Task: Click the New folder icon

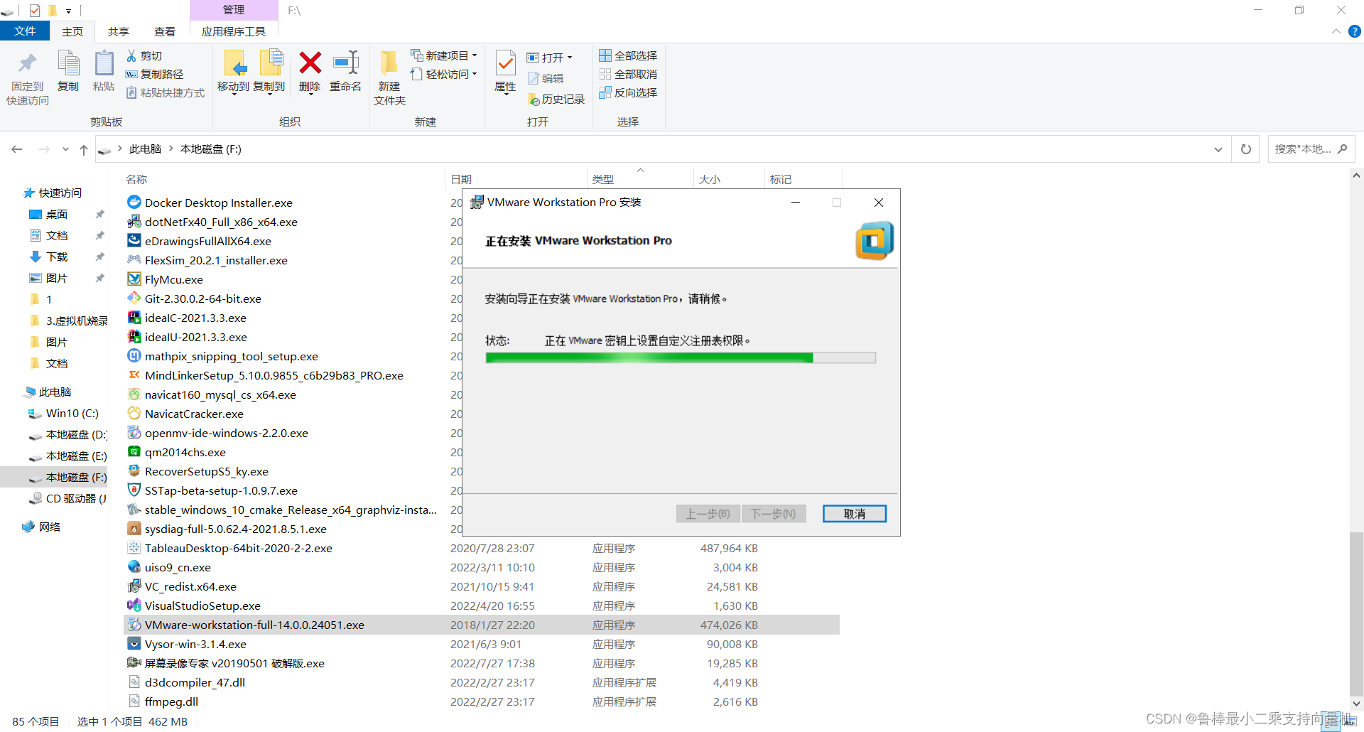Action: pos(389,63)
